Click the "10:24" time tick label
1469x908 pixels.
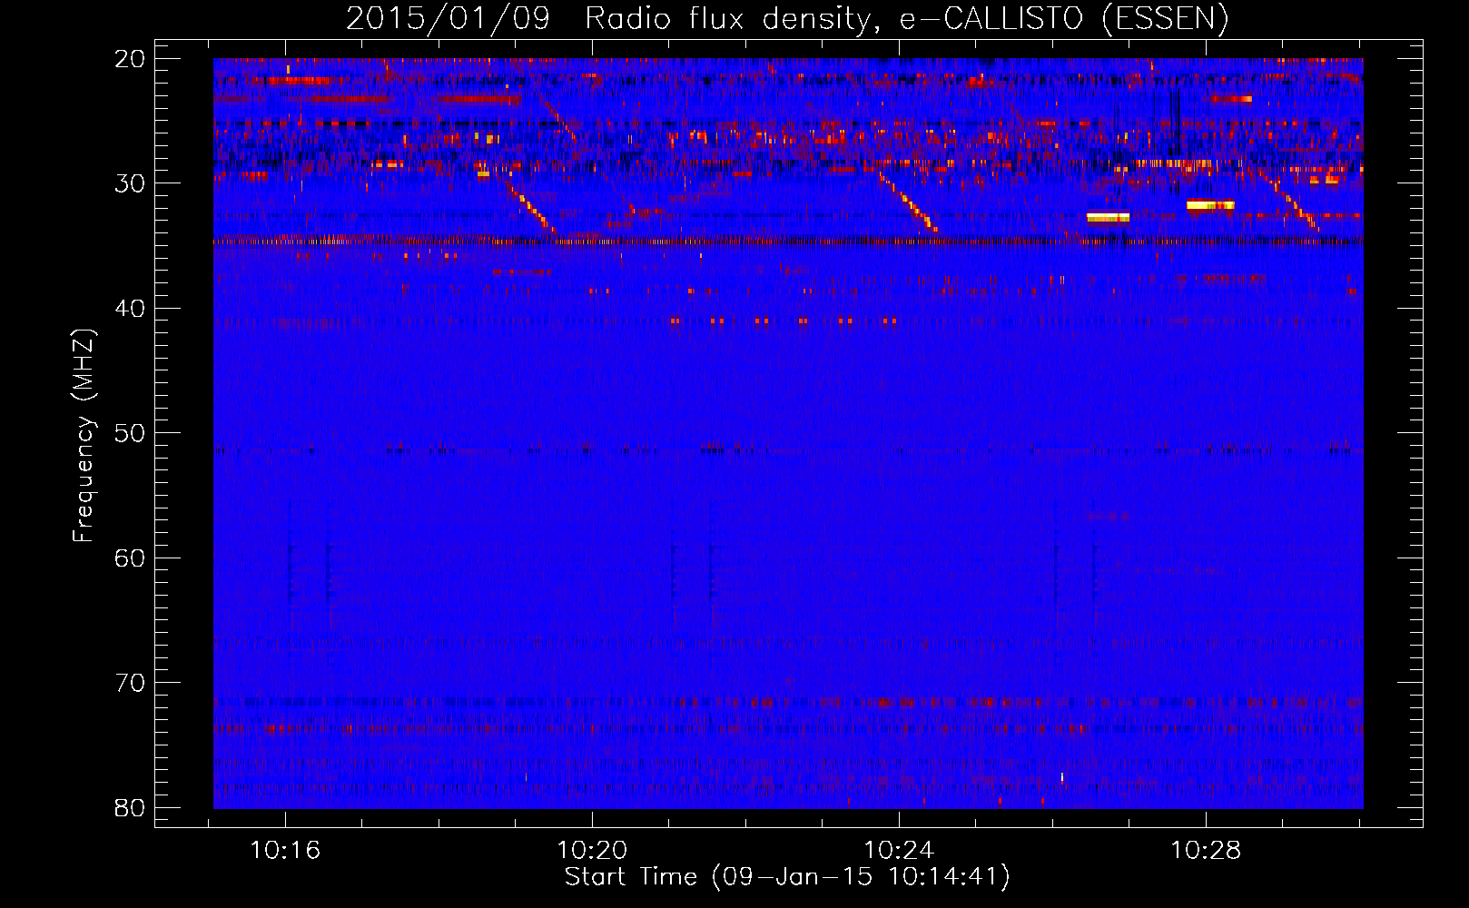(x=899, y=851)
